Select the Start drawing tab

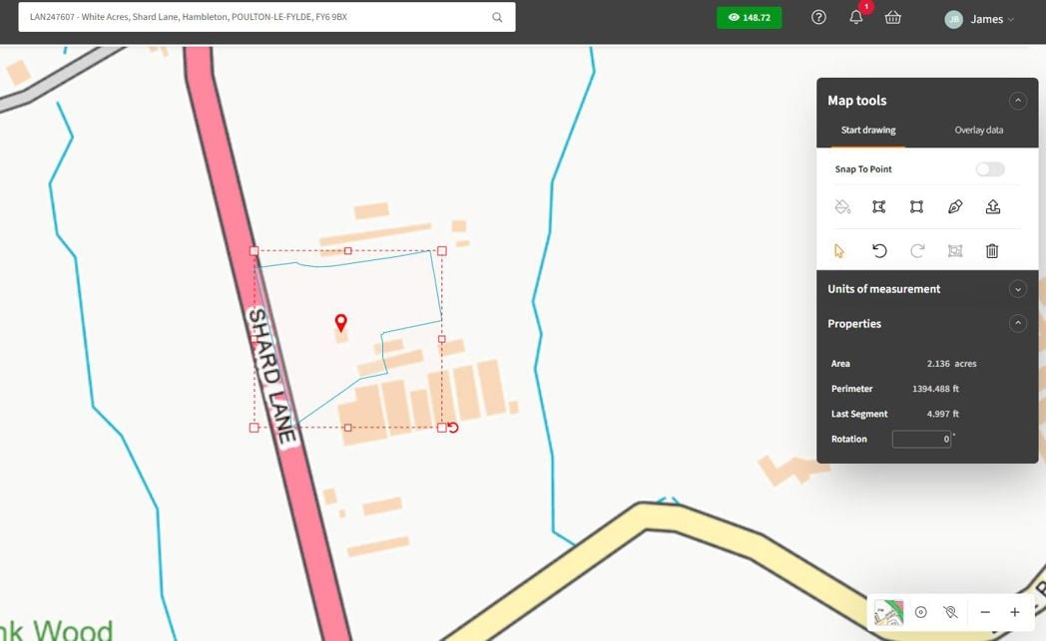[867, 130]
